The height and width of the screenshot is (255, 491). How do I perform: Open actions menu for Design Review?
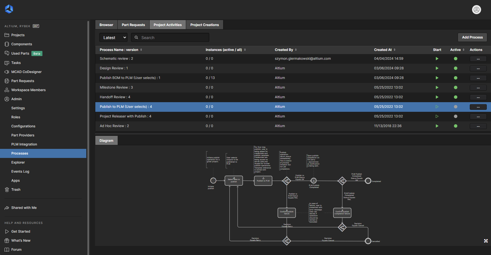click(x=478, y=68)
